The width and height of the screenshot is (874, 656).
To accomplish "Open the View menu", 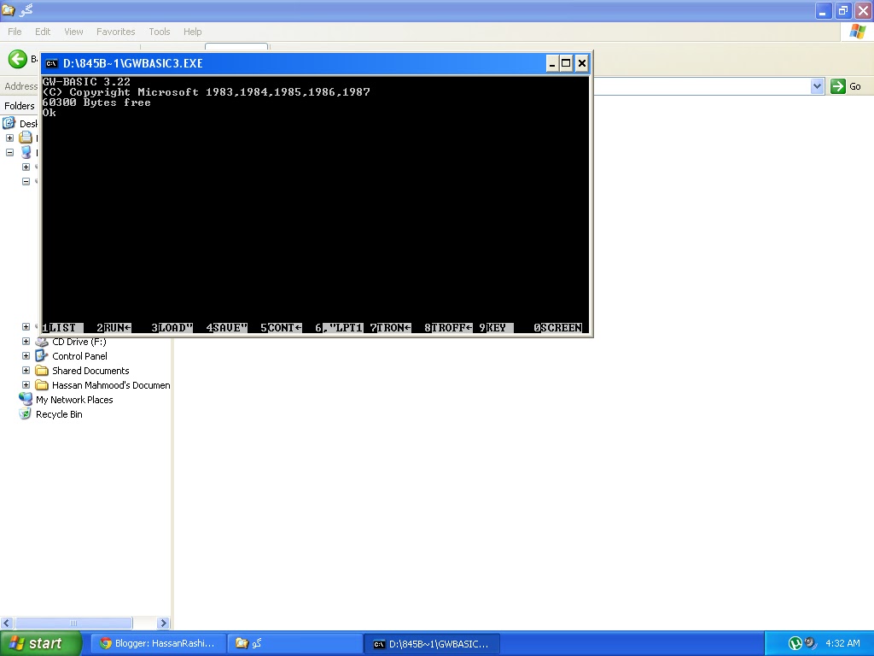I will point(73,32).
